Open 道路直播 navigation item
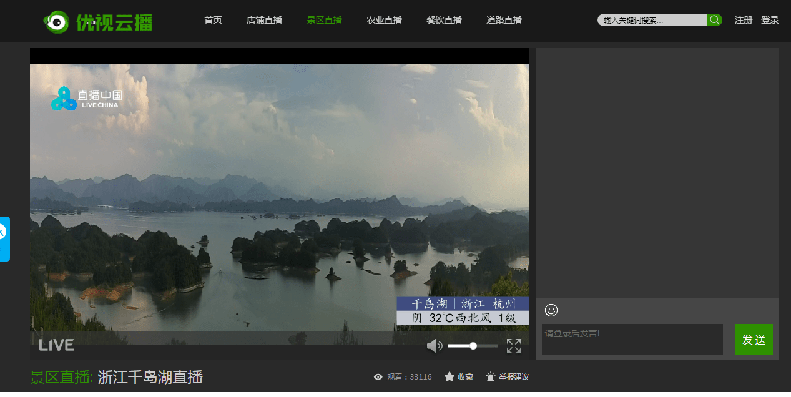The height and width of the screenshot is (397, 791). (x=504, y=20)
